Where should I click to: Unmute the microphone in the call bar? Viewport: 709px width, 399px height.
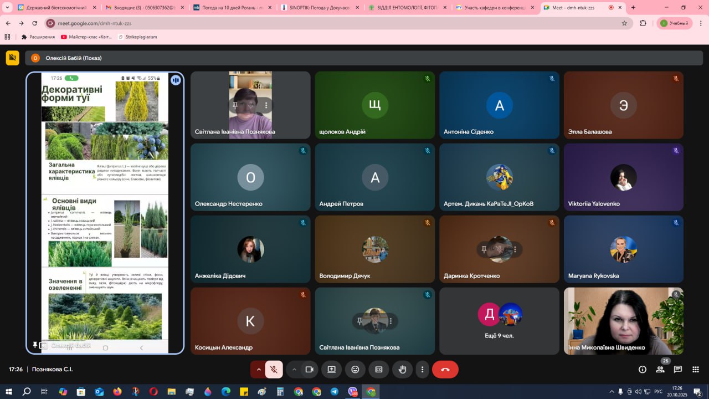click(x=274, y=370)
